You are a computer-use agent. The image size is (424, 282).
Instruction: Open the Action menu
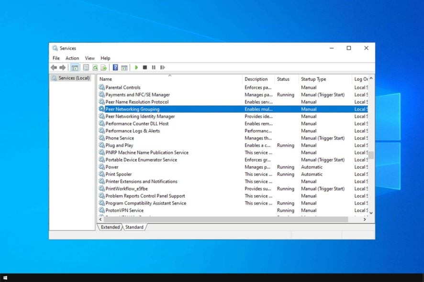[72, 58]
